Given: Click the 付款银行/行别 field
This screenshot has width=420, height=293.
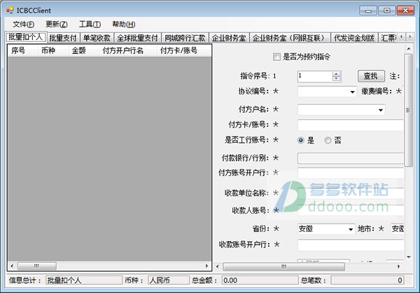Looking at the screenshot, I should [x=351, y=158].
